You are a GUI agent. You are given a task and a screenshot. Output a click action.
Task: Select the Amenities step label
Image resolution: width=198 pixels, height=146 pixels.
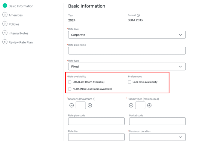16,15
